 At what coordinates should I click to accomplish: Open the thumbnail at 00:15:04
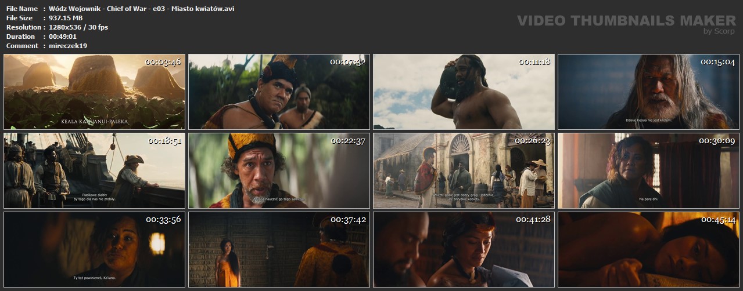[648, 92]
